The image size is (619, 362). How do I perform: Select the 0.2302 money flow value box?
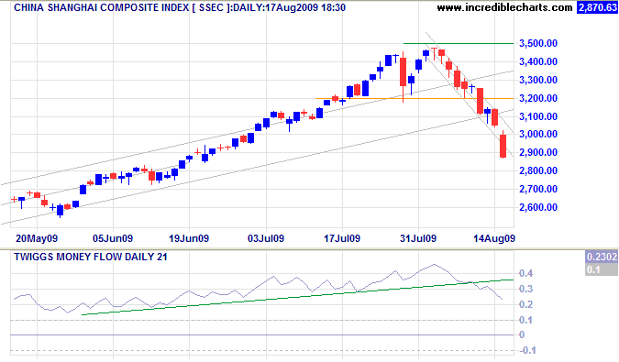602,258
